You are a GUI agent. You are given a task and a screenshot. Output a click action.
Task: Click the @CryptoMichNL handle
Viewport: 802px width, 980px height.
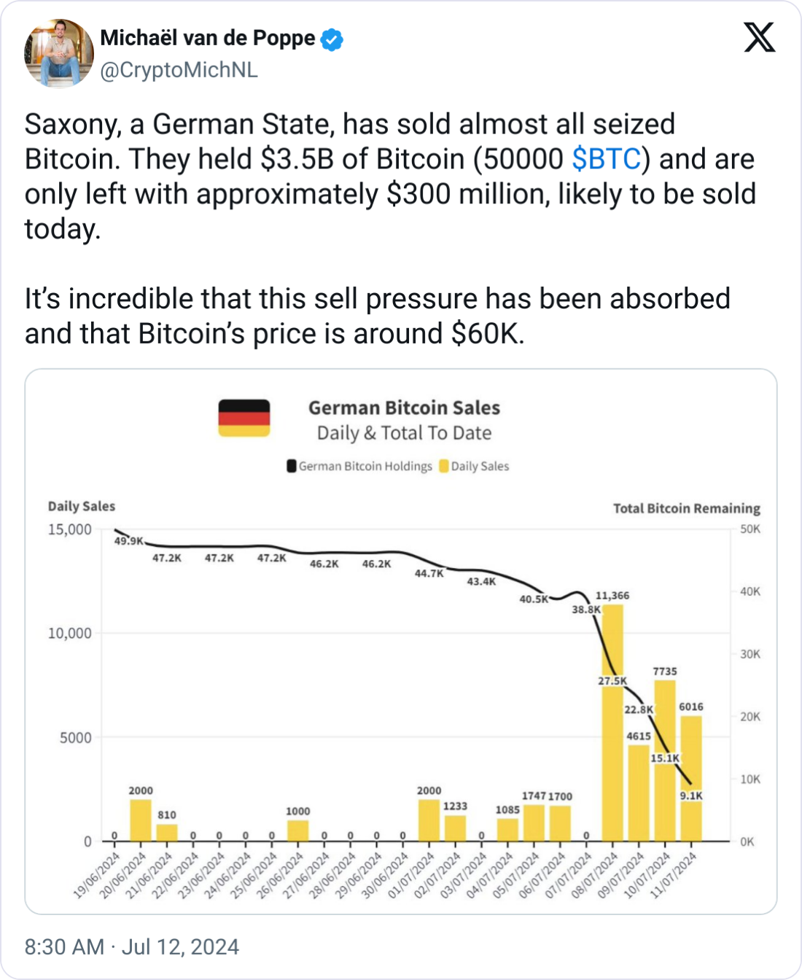pos(179,71)
